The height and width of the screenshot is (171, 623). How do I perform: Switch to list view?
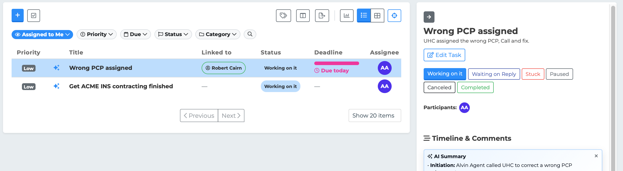[364, 16]
